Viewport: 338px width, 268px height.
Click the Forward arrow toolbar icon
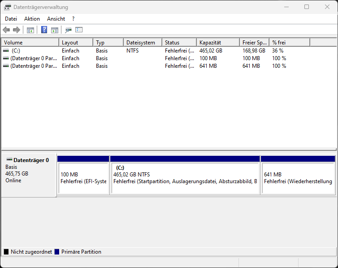click(17, 30)
